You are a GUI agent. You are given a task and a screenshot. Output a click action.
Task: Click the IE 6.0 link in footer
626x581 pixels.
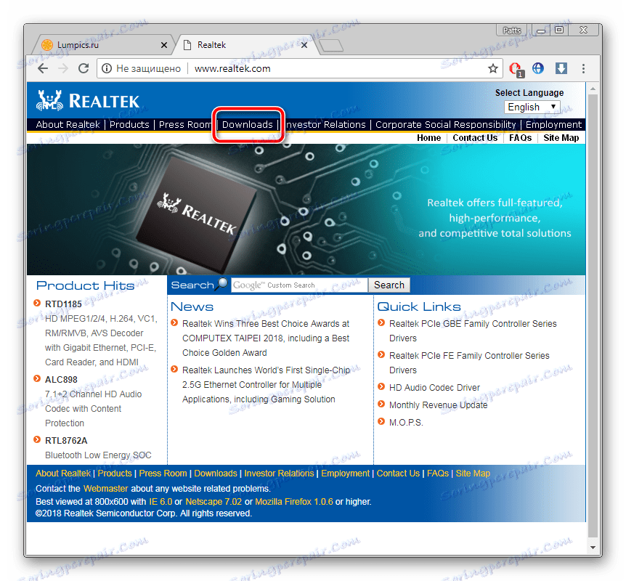pos(160,502)
